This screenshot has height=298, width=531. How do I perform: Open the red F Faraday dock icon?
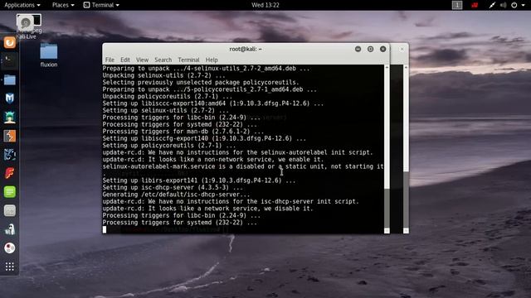[10, 173]
